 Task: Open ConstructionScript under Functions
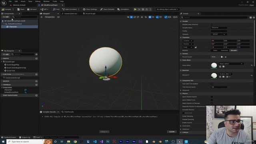tap(12, 78)
